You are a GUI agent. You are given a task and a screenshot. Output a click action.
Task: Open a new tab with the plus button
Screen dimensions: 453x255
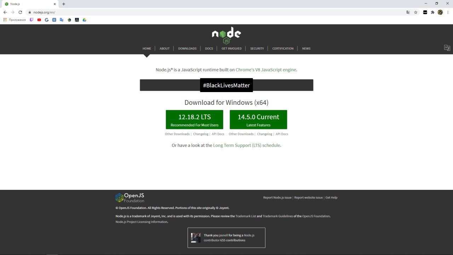[x=64, y=4]
